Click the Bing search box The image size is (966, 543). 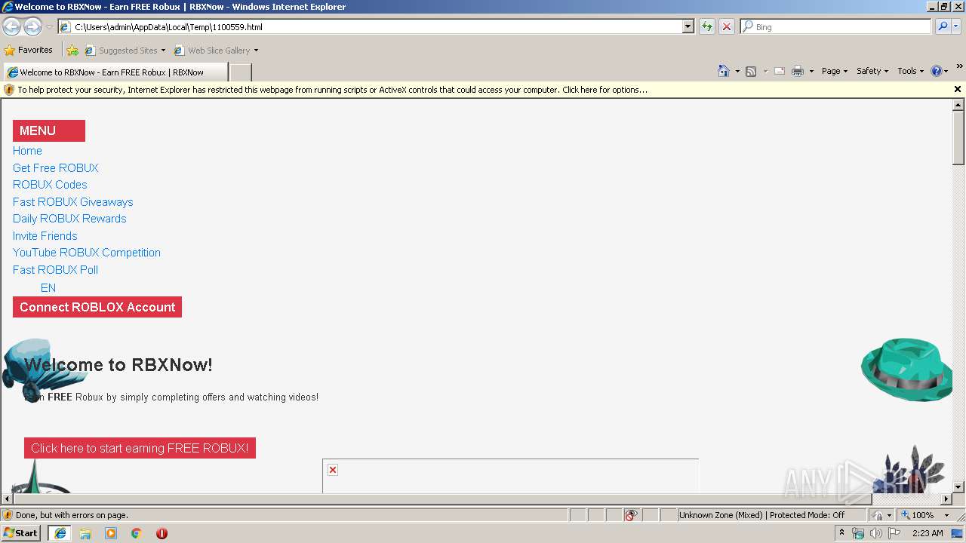click(x=836, y=26)
